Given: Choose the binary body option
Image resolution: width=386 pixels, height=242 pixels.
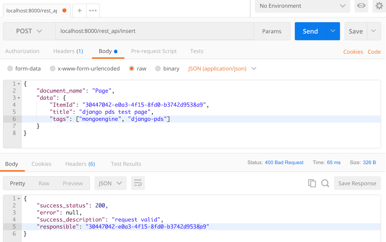Looking at the screenshot, I should [x=158, y=69].
